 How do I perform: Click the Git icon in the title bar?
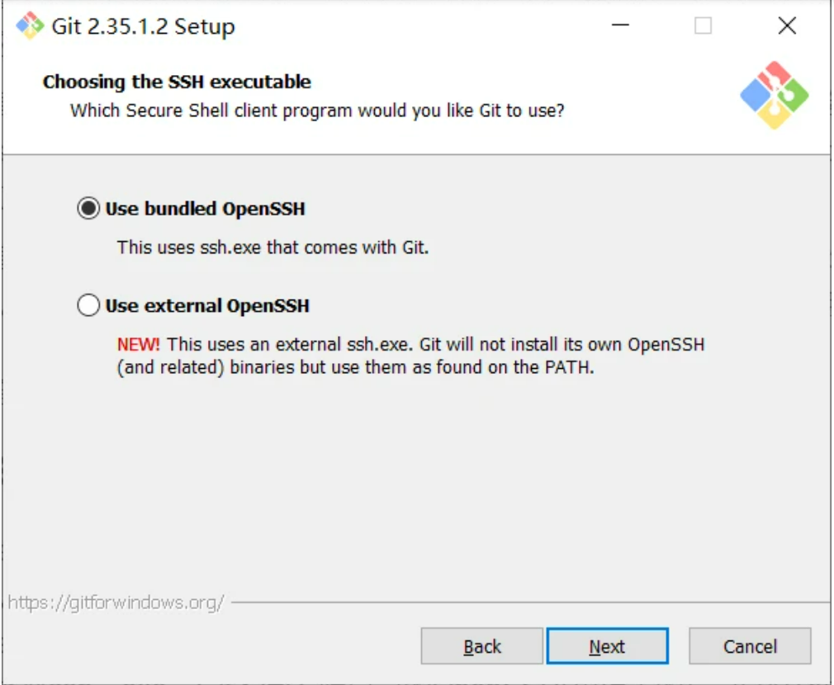[x=30, y=26]
